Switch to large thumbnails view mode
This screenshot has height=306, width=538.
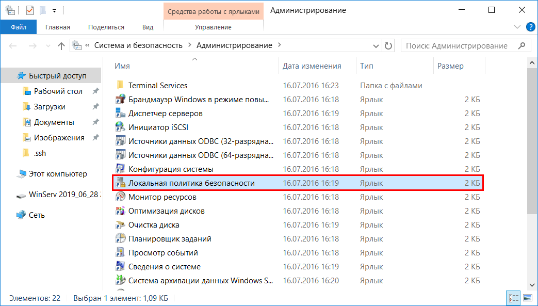tap(527, 298)
